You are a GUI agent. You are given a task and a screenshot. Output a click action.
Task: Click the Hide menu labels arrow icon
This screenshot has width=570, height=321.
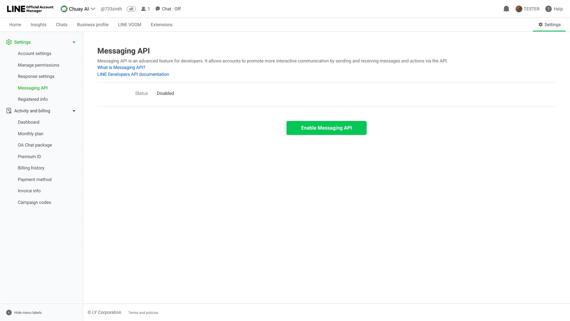(9, 312)
